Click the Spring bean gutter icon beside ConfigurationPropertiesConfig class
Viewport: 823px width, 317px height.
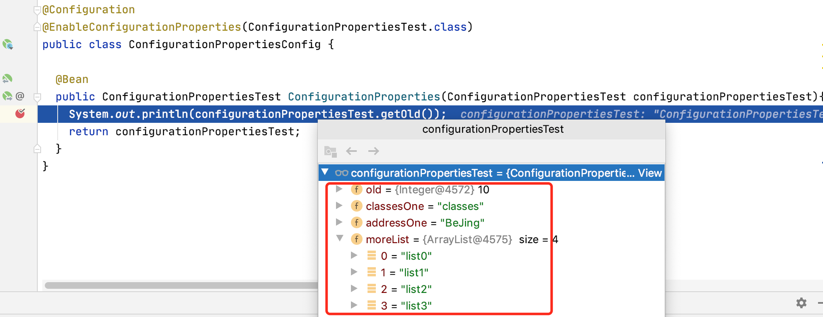pyautogui.click(x=8, y=44)
